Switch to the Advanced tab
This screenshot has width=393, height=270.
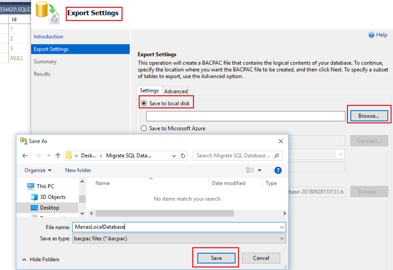(x=176, y=91)
